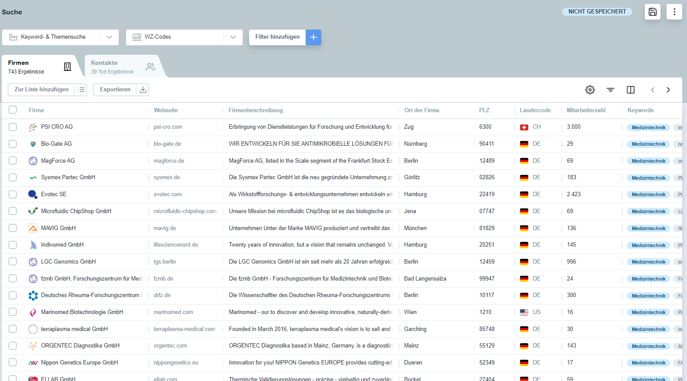Open the psi-cro.com website link
This screenshot has height=381, width=687.
tap(168, 127)
